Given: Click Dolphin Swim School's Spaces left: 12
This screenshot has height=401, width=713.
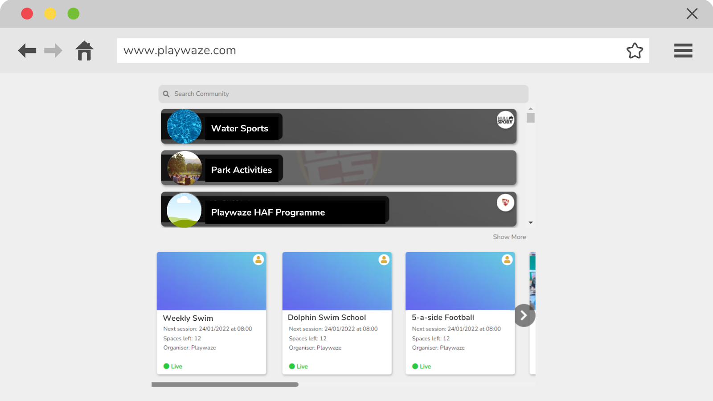Looking at the screenshot, I should 307,338.
